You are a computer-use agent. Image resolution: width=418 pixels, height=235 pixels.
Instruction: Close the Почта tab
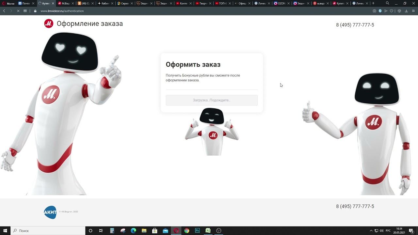(33, 3)
